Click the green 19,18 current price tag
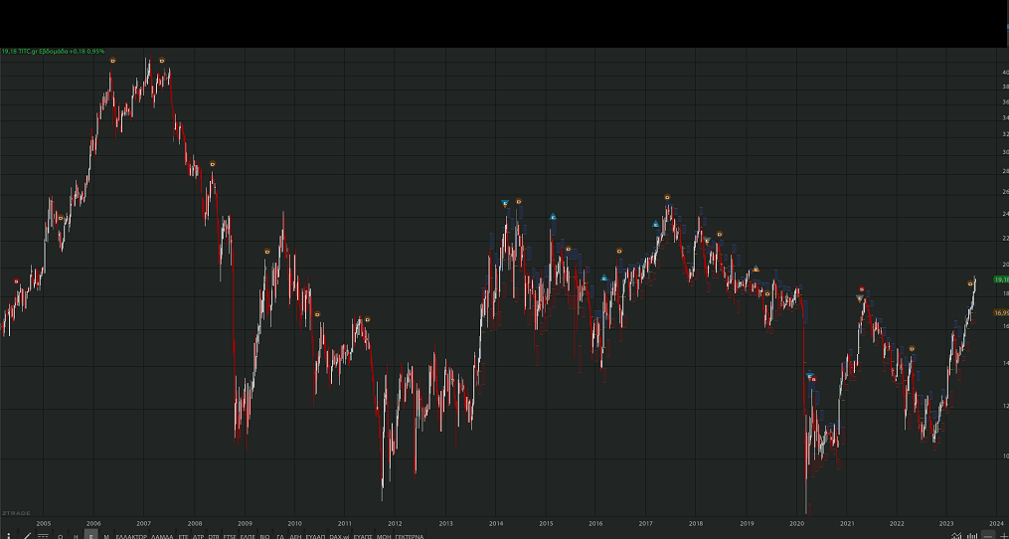 click(1001, 279)
